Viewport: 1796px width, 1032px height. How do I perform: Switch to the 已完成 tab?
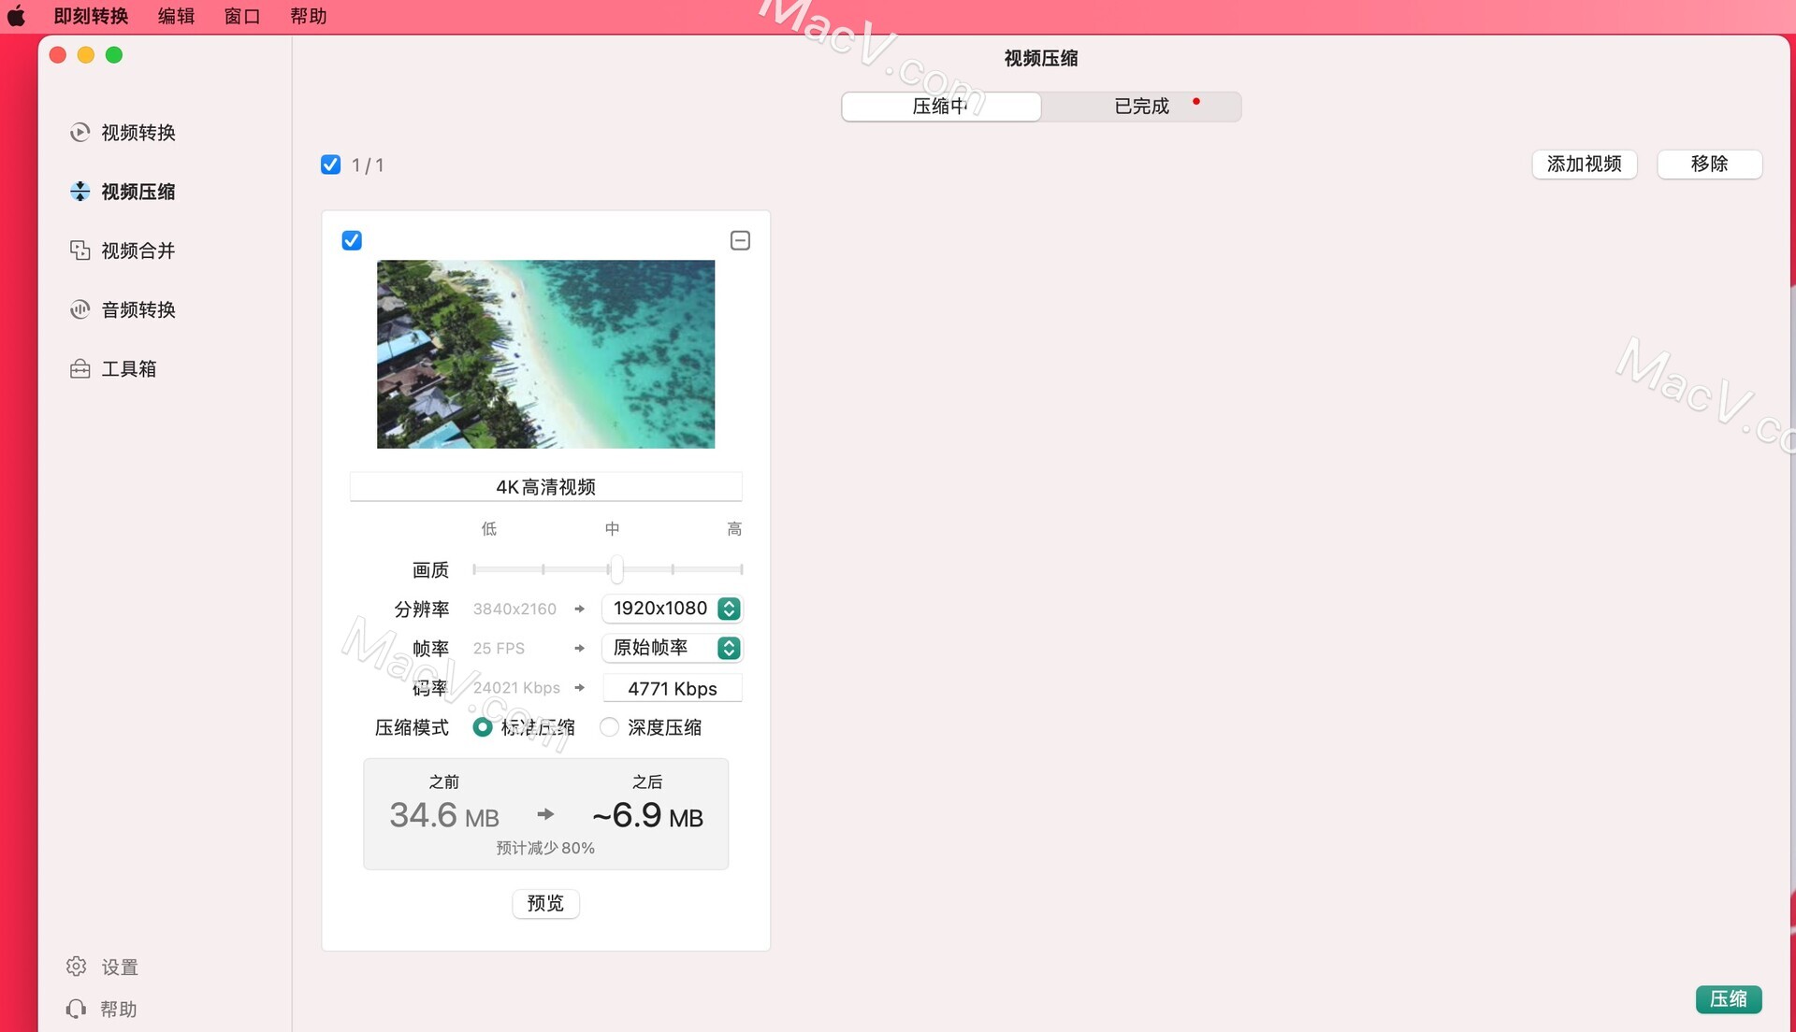tap(1141, 107)
